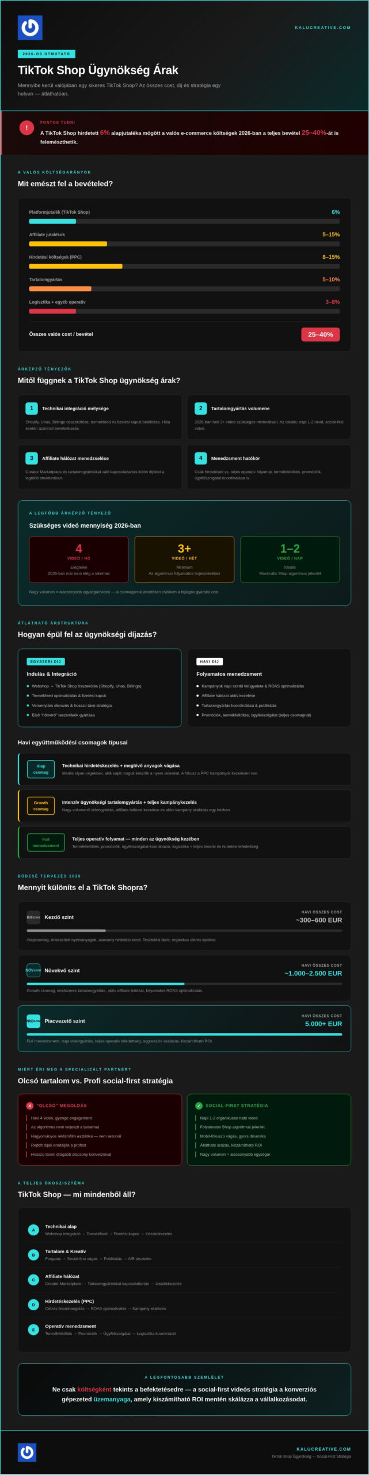Click the B badge beside Tartalom & Kreatív

coord(33,1254)
